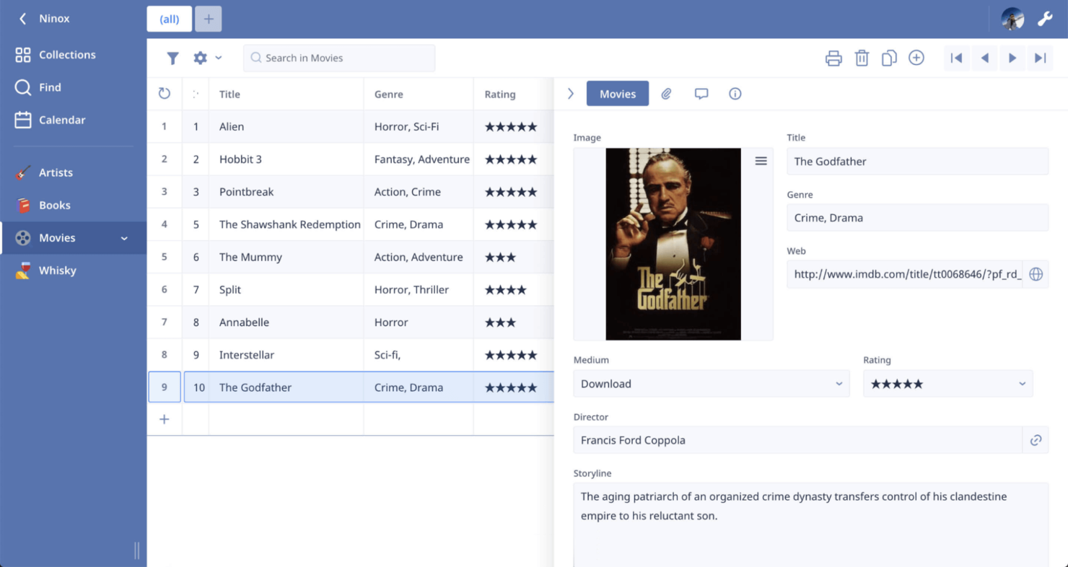Collapse the record detail panel chevron

tap(571, 94)
